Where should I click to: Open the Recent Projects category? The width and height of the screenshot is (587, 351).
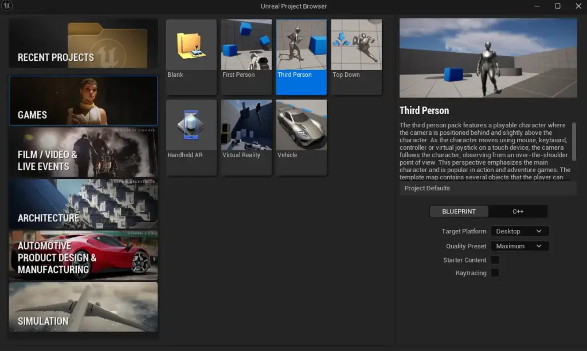pyautogui.click(x=83, y=44)
